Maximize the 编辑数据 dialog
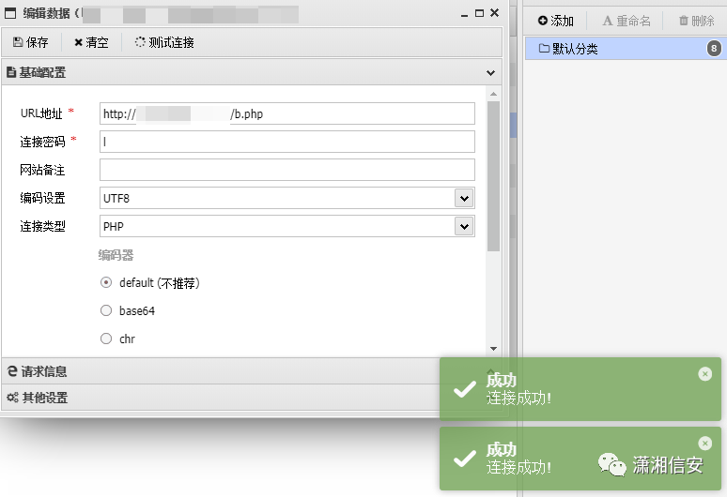 479,13
